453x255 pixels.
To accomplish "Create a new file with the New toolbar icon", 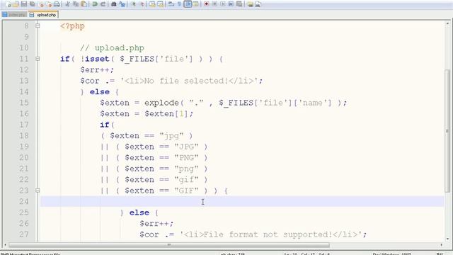I will (x=8, y=4).
